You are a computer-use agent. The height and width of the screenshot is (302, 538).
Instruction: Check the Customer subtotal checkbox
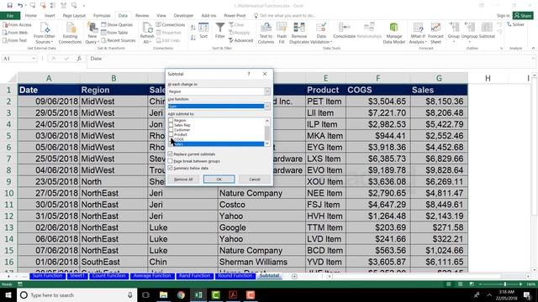click(171, 130)
